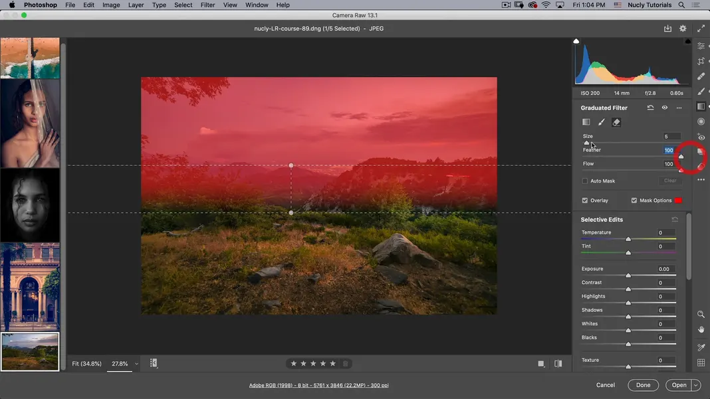Toggle Graduated Filter visibility eye icon
This screenshot has width=710, height=399.
664,108
